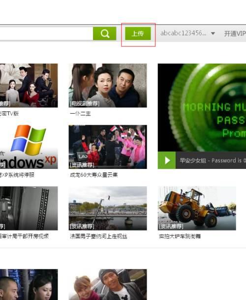Click inside the search input field

[46, 33]
